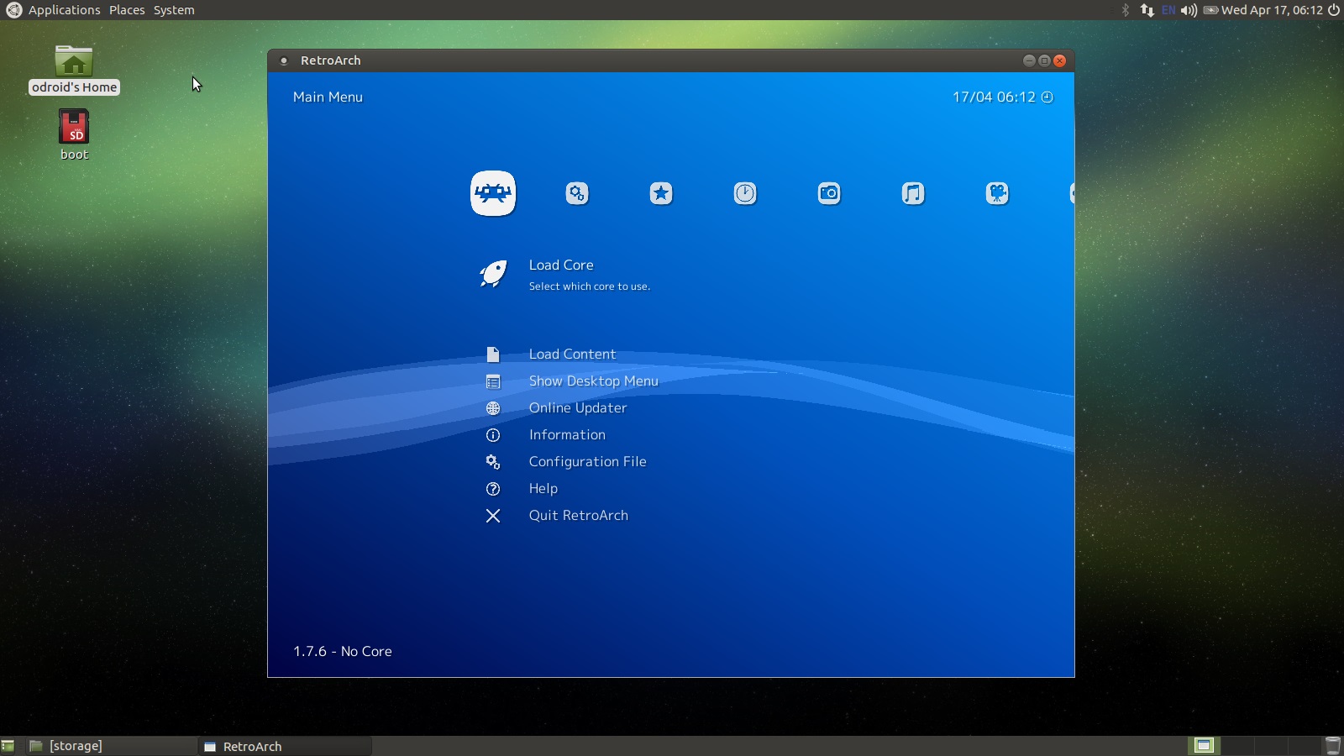Open the Applications menu in top panel

(x=64, y=10)
